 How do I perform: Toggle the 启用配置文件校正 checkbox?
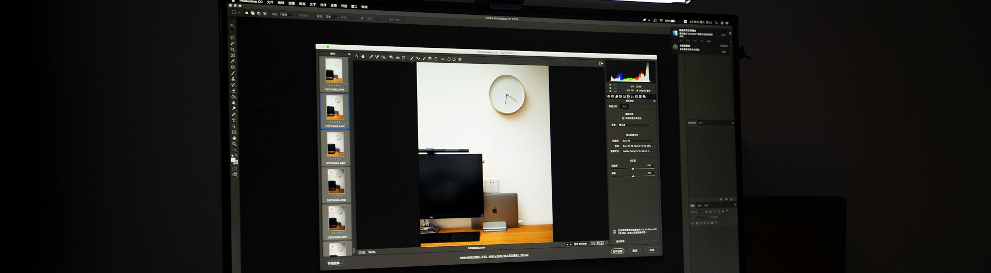point(623,118)
